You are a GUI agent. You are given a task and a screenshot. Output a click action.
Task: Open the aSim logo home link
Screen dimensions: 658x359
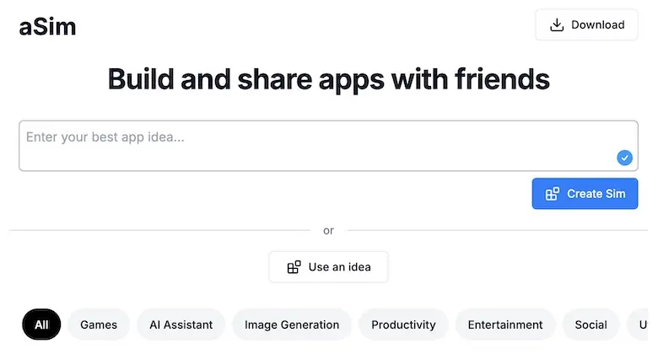coord(47,27)
